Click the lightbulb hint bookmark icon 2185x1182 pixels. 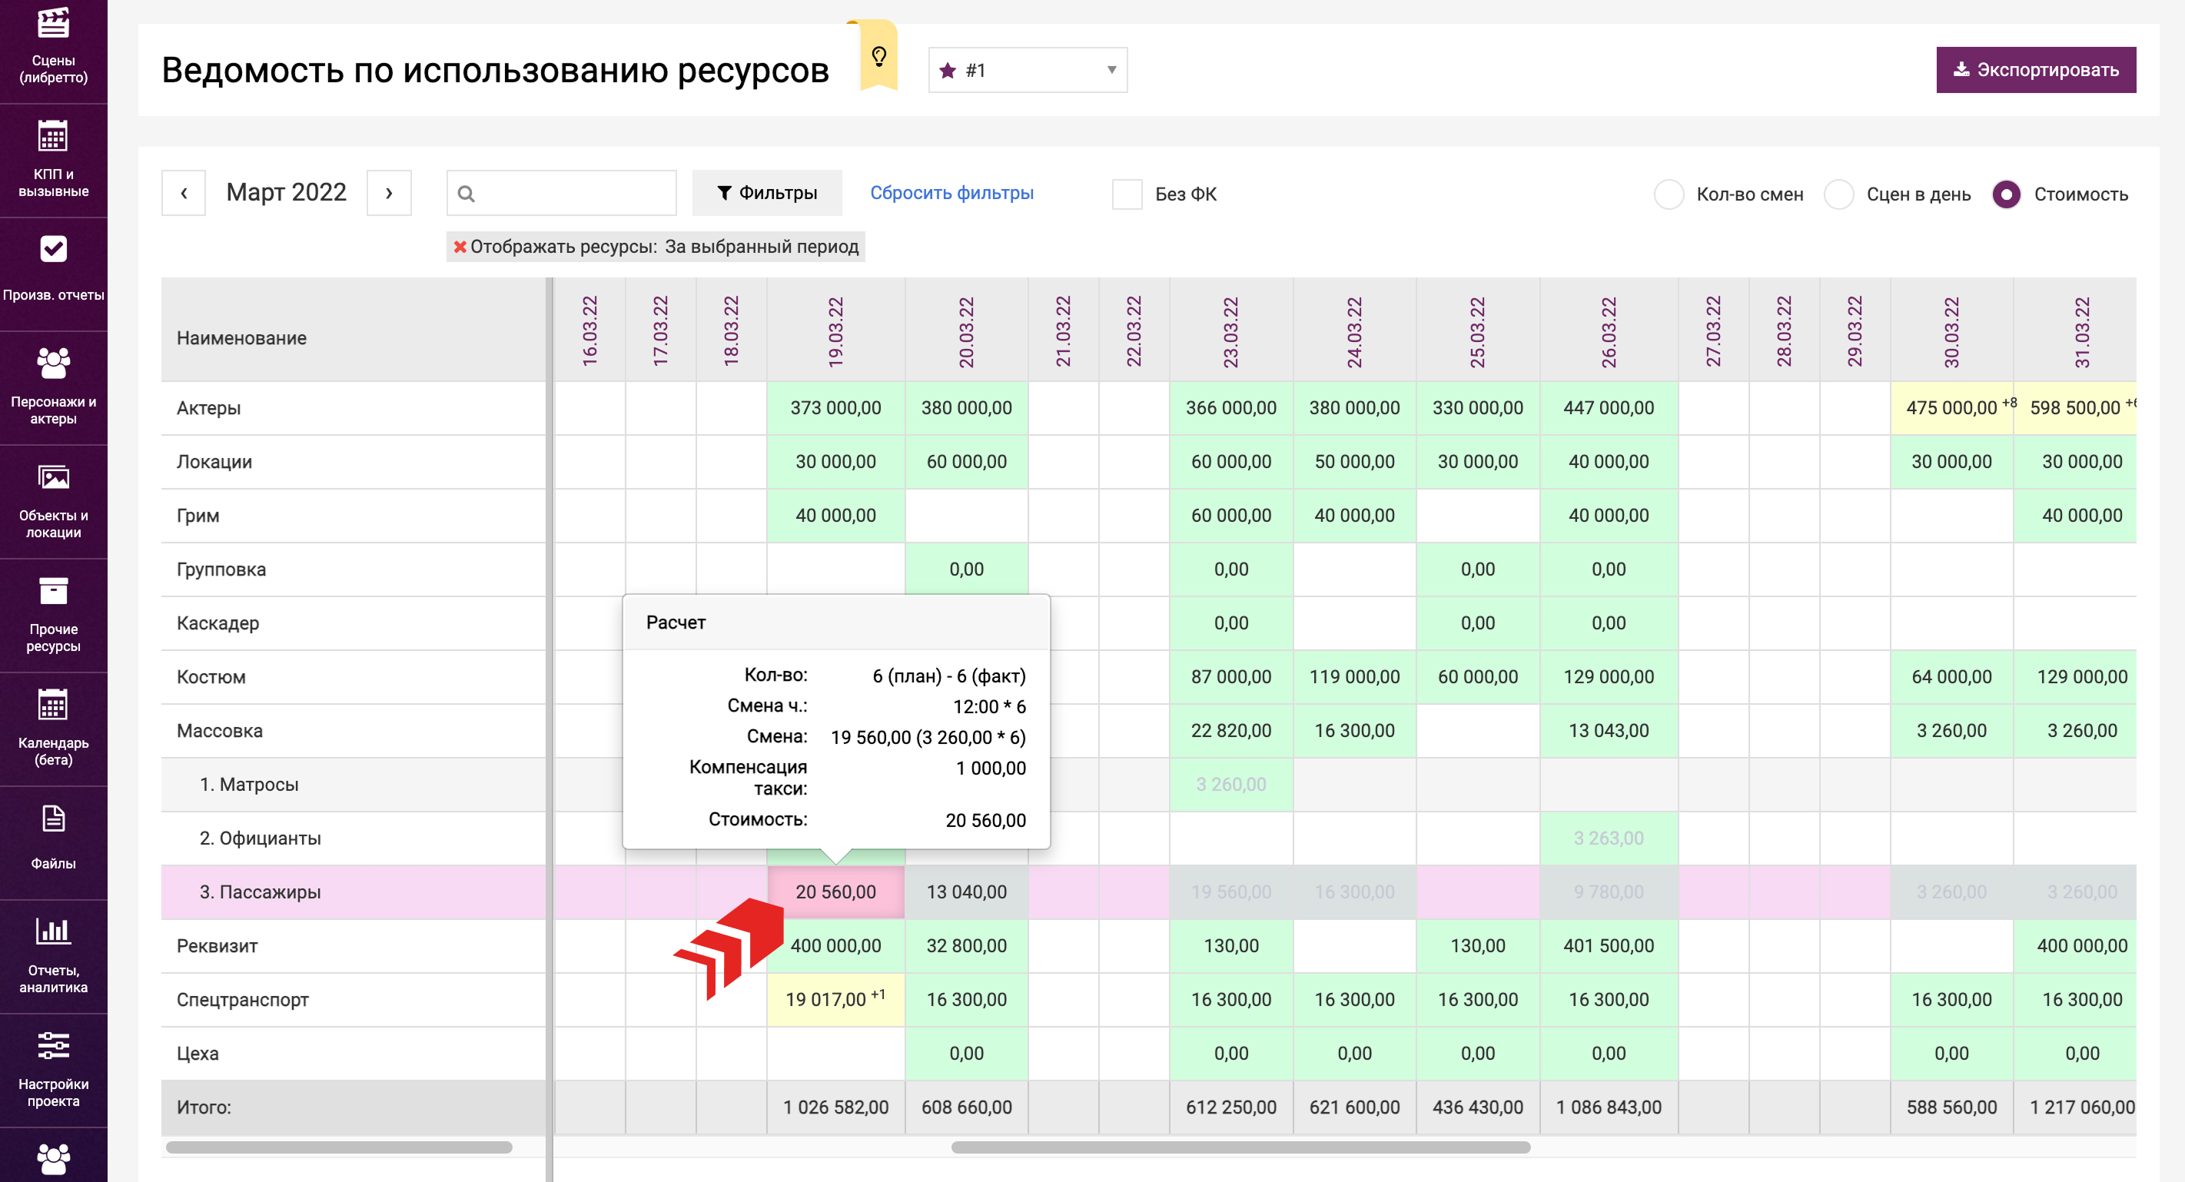click(878, 57)
